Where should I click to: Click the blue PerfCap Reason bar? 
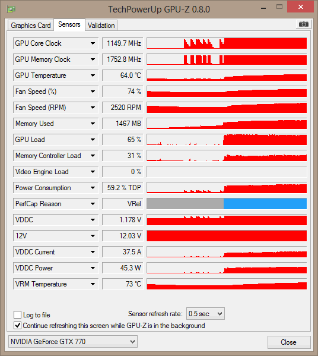click(x=265, y=204)
